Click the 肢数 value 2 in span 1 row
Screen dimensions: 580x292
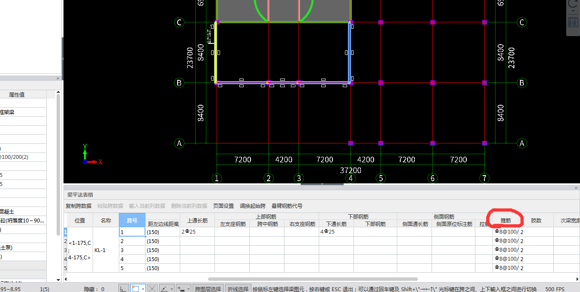pos(536,232)
